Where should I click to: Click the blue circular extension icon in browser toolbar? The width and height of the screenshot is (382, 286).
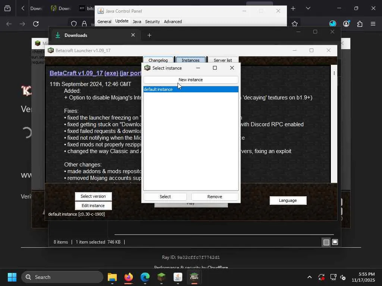[332, 23]
